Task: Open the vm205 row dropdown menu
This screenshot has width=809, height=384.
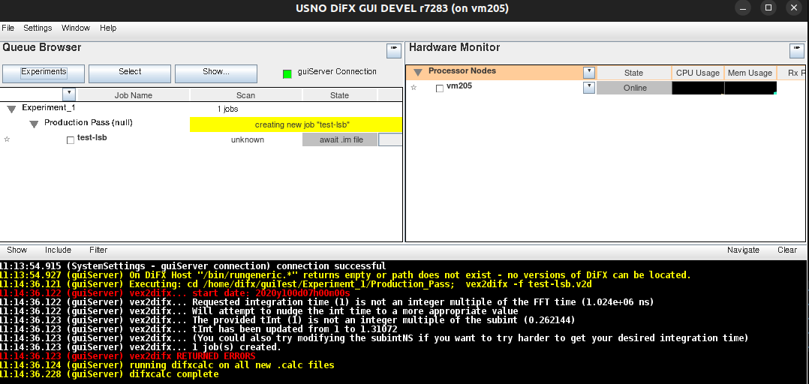Action: (x=589, y=87)
